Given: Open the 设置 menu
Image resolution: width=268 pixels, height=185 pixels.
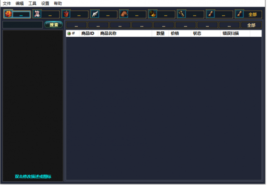Looking at the screenshot, I should (45, 3).
